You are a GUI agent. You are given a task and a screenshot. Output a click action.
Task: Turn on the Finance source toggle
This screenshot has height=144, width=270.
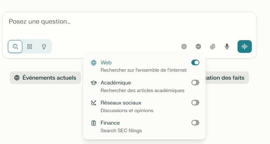195,123
